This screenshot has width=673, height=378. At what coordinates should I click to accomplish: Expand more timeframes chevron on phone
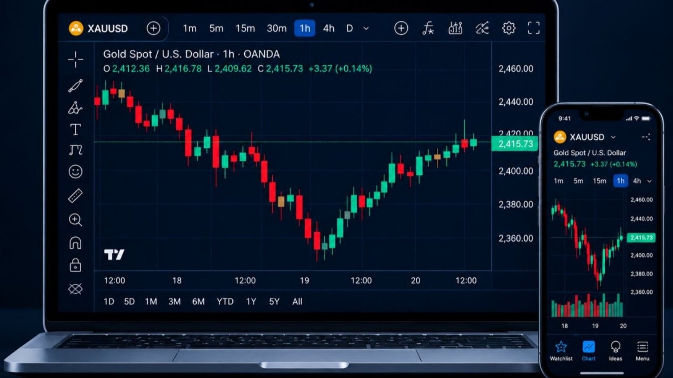(x=649, y=181)
